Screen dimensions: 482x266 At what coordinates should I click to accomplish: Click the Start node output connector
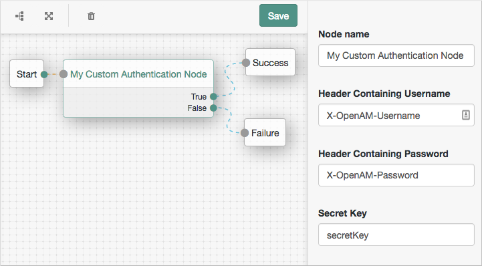tap(44, 74)
